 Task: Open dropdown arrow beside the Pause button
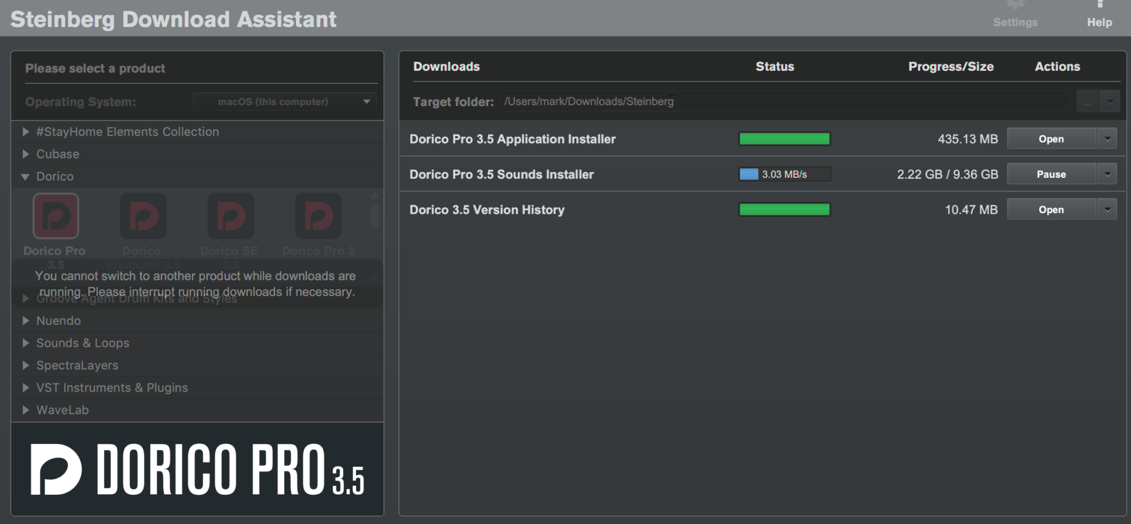[1107, 174]
